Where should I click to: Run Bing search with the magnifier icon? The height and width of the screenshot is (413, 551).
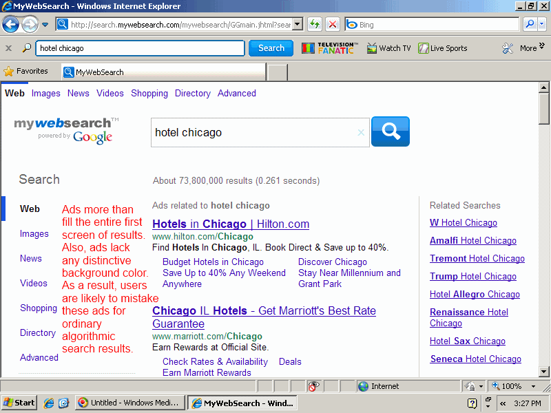click(530, 24)
